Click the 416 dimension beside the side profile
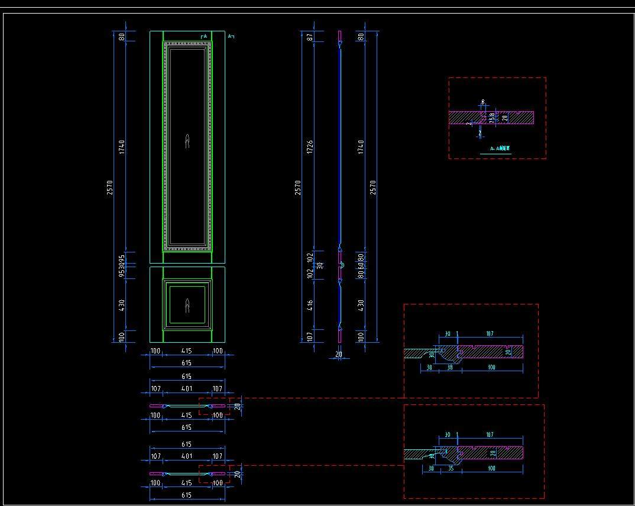The height and width of the screenshot is (506, 635). (310, 306)
